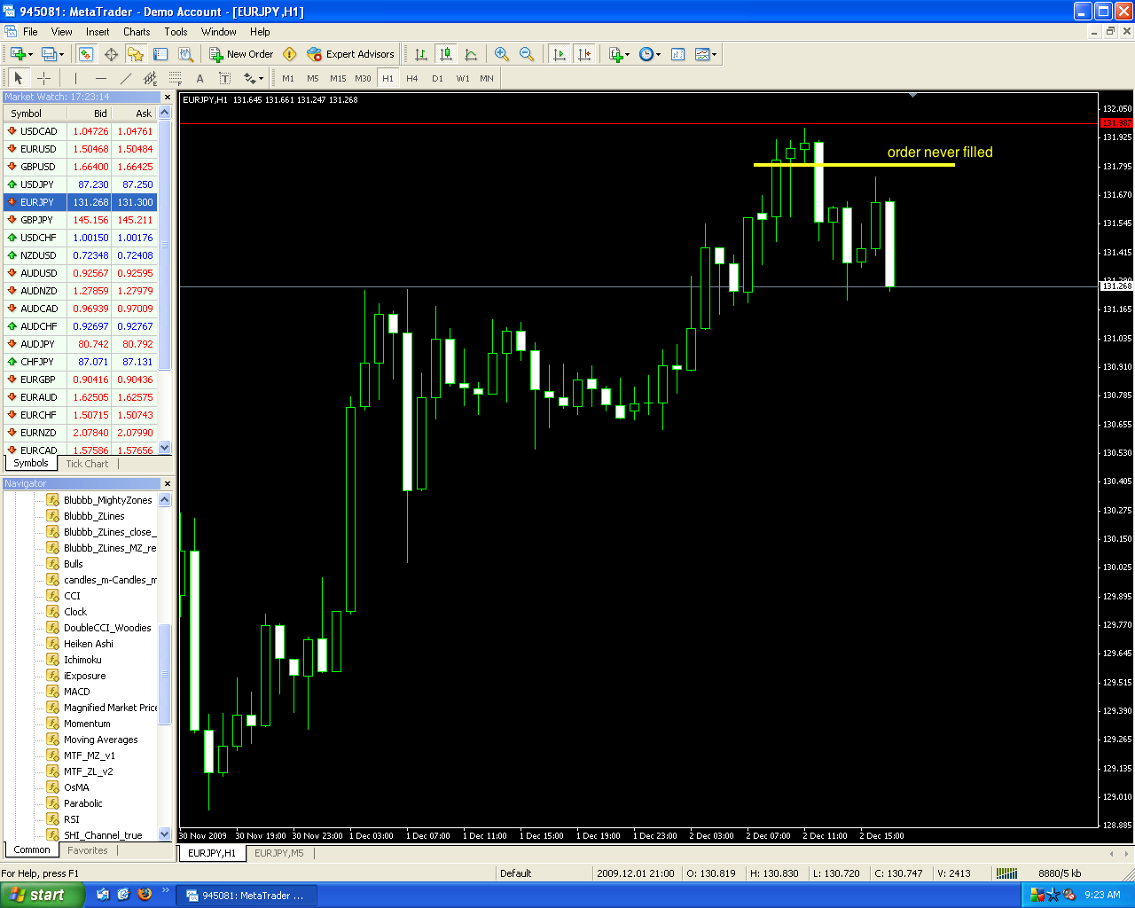The image size is (1135, 908).
Task: Open the Arrows drawing tool
Action: (249, 78)
